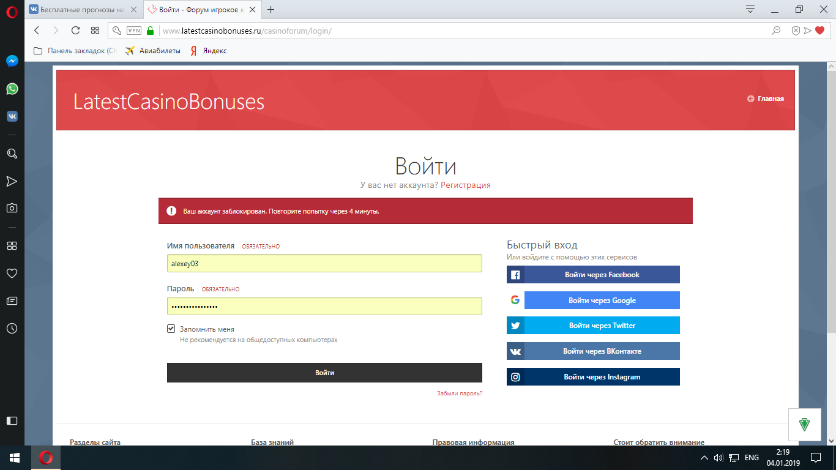Open Messenger in the Opera sidebar
Screen dimensions: 836x470
[12, 61]
